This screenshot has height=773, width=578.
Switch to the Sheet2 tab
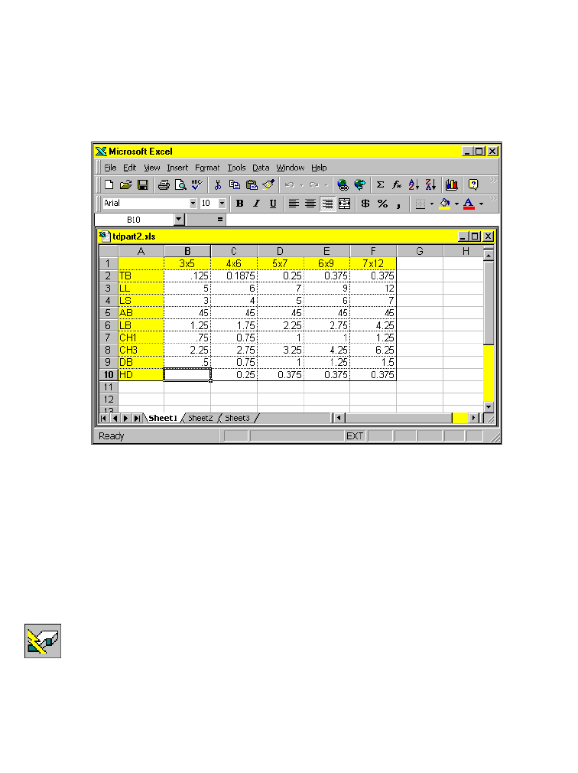[x=200, y=418]
